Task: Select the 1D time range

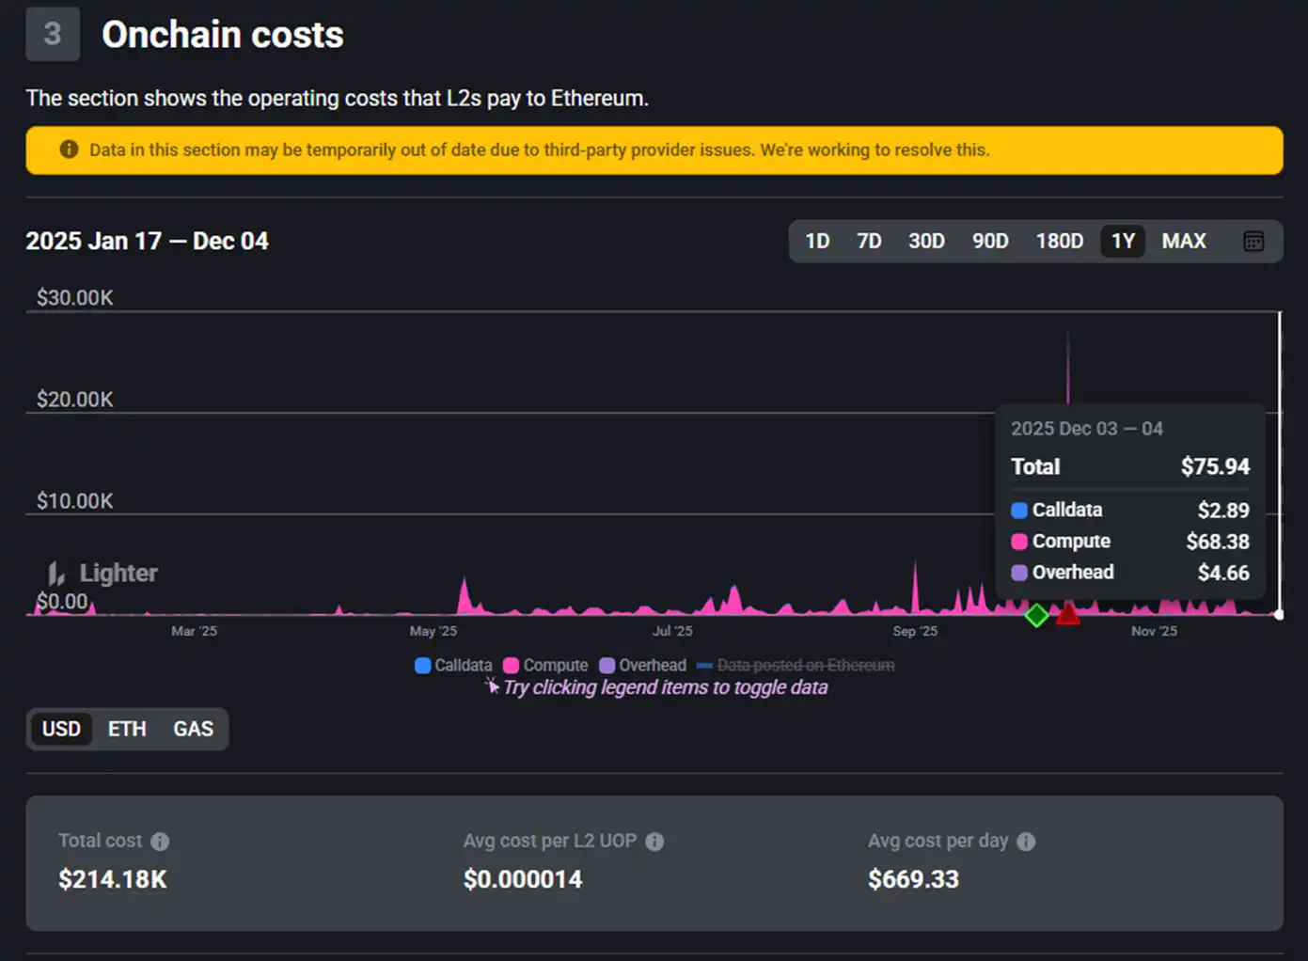Action: (817, 242)
